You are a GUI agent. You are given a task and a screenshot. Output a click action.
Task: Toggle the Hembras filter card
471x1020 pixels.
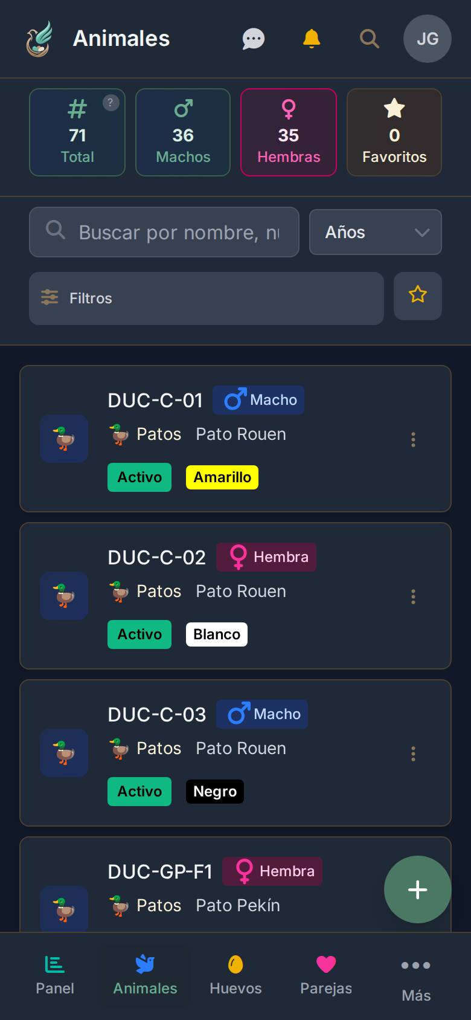289,132
